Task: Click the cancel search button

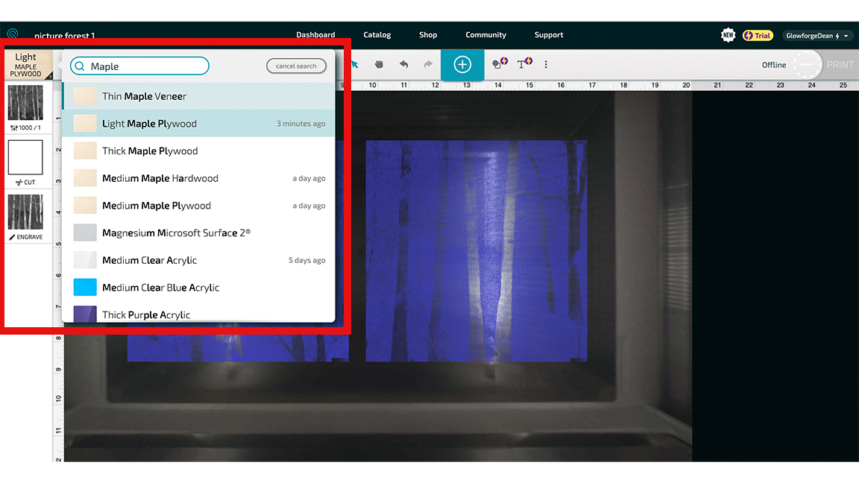Action: point(296,66)
